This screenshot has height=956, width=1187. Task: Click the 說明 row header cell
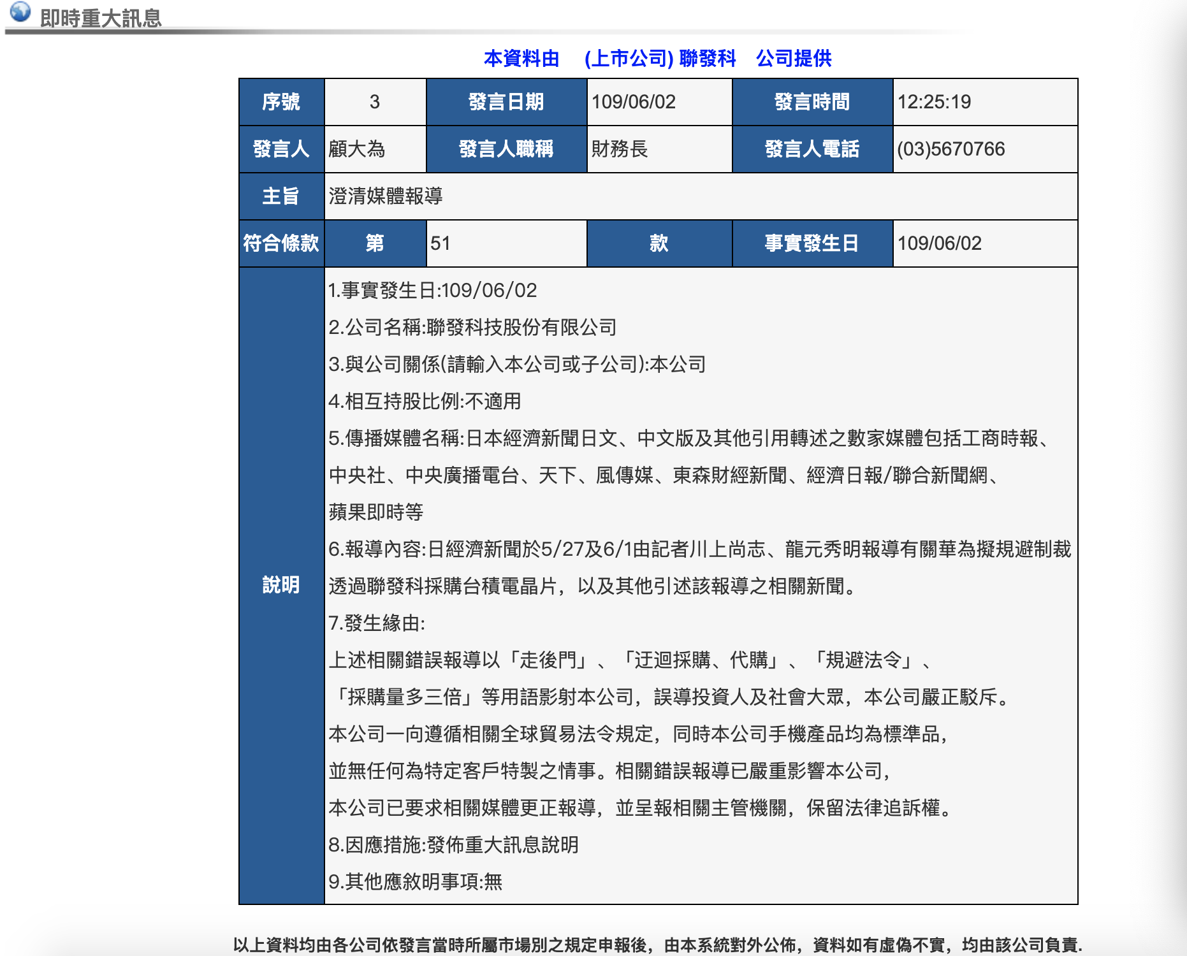click(281, 585)
